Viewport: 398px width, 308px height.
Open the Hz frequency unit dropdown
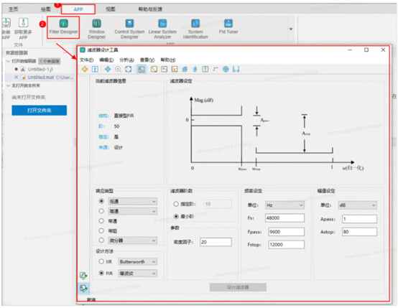pos(284,205)
